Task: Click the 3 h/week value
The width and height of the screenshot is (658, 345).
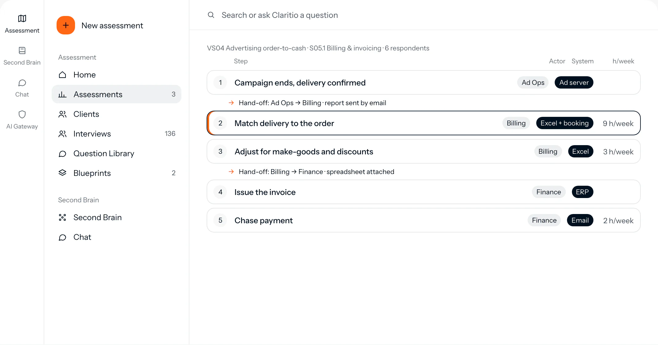Action: pos(618,152)
